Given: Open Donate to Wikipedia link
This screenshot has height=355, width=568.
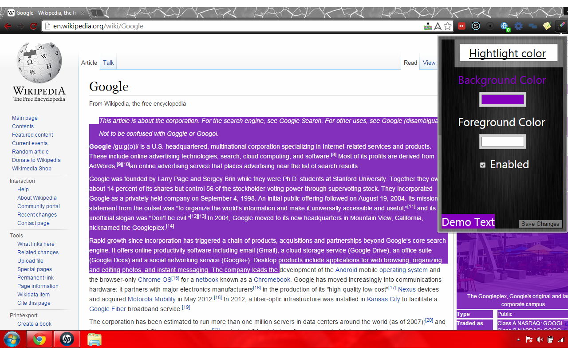Looking at the screenshot, I should click(36, 160).
